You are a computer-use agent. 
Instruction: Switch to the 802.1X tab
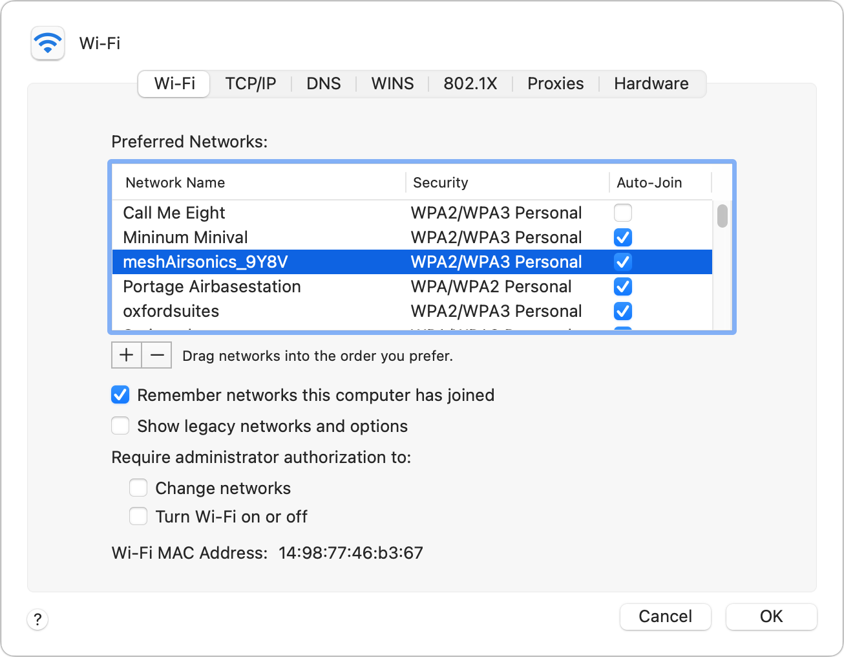(x=470, y=83)
